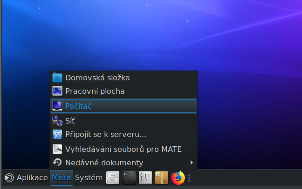
Task: Click the file search magnifier icon
Action: [57, 149]
